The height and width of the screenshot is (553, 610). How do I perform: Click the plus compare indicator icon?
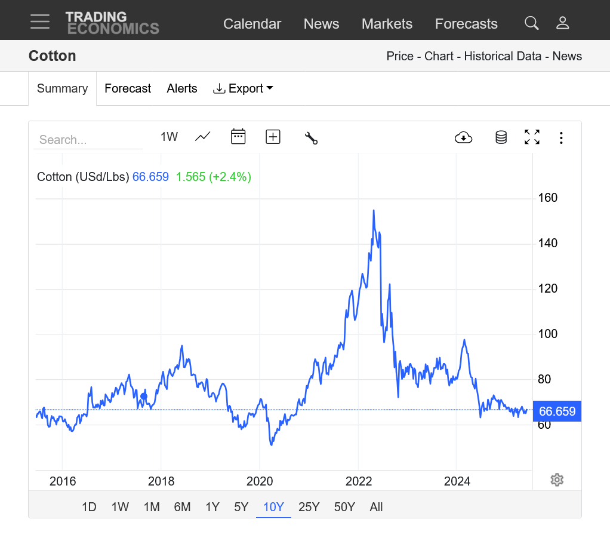pos(273,137)
